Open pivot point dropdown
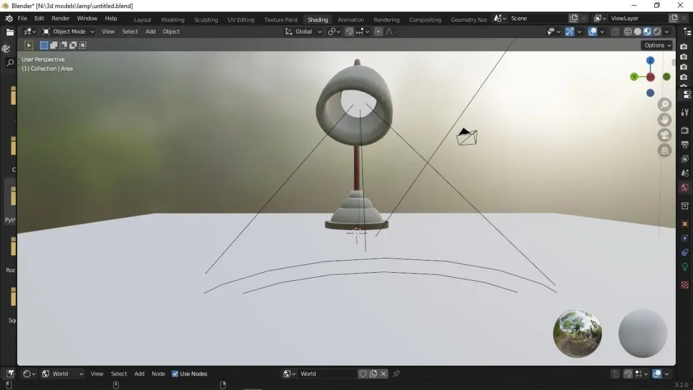This screenshot has width=693, height=390. point(334,32)
